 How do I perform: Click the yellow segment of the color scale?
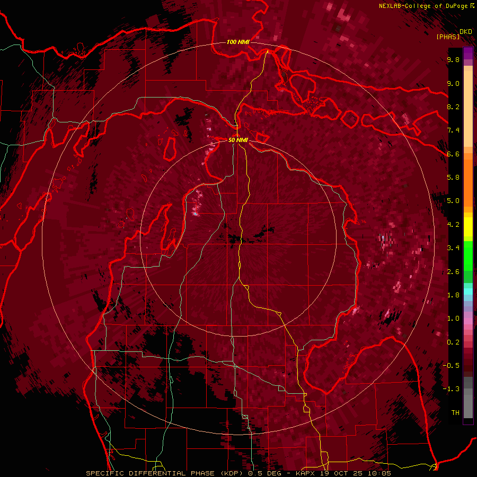point(468,227)
